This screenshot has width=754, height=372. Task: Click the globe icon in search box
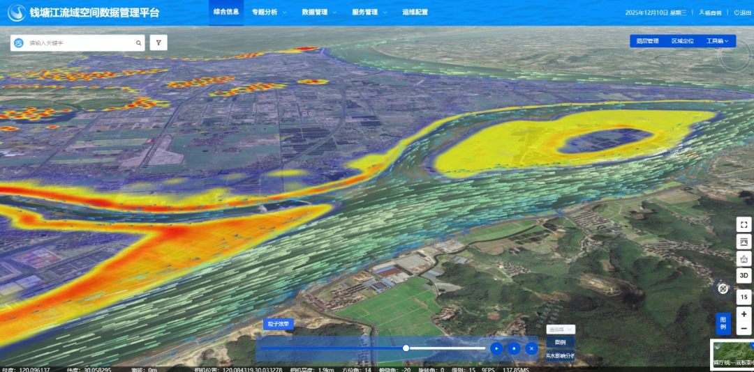[x=19, y=43]
